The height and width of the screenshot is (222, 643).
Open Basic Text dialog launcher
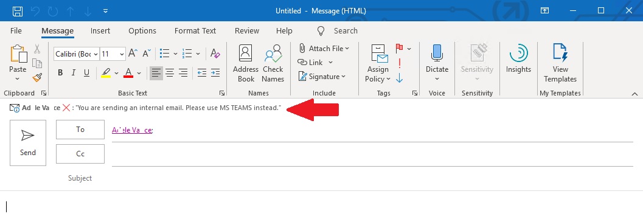point(222,93)
